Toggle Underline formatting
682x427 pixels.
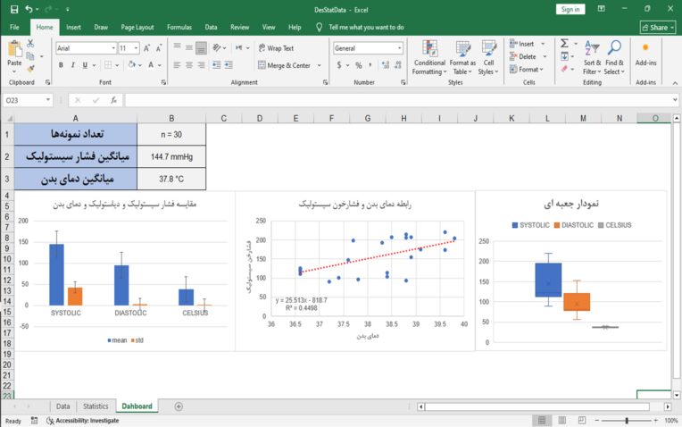click(x=85, y=65)
